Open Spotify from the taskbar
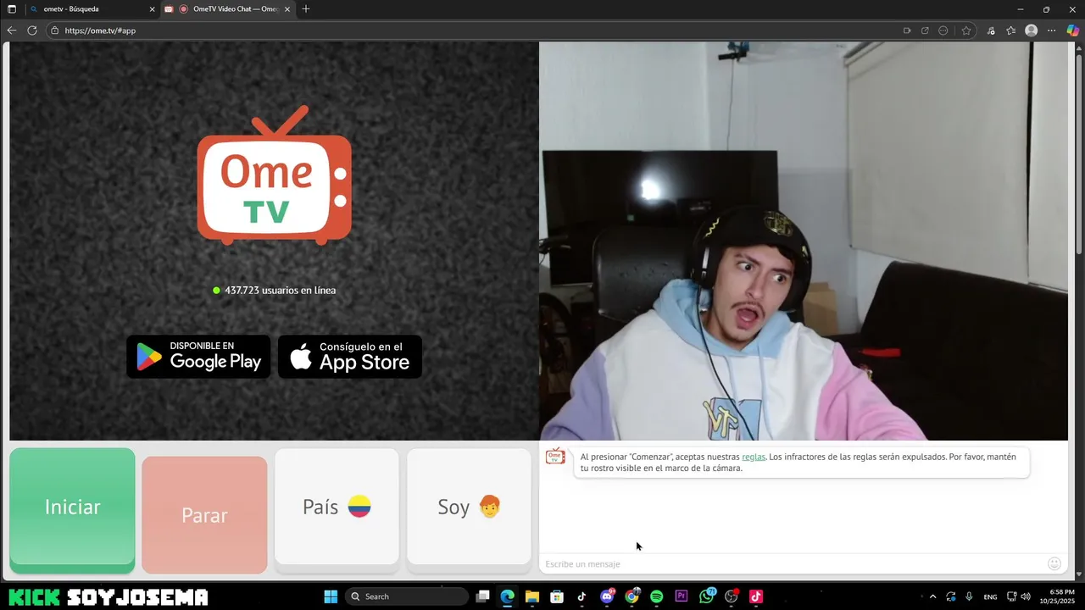 (656, 596)
